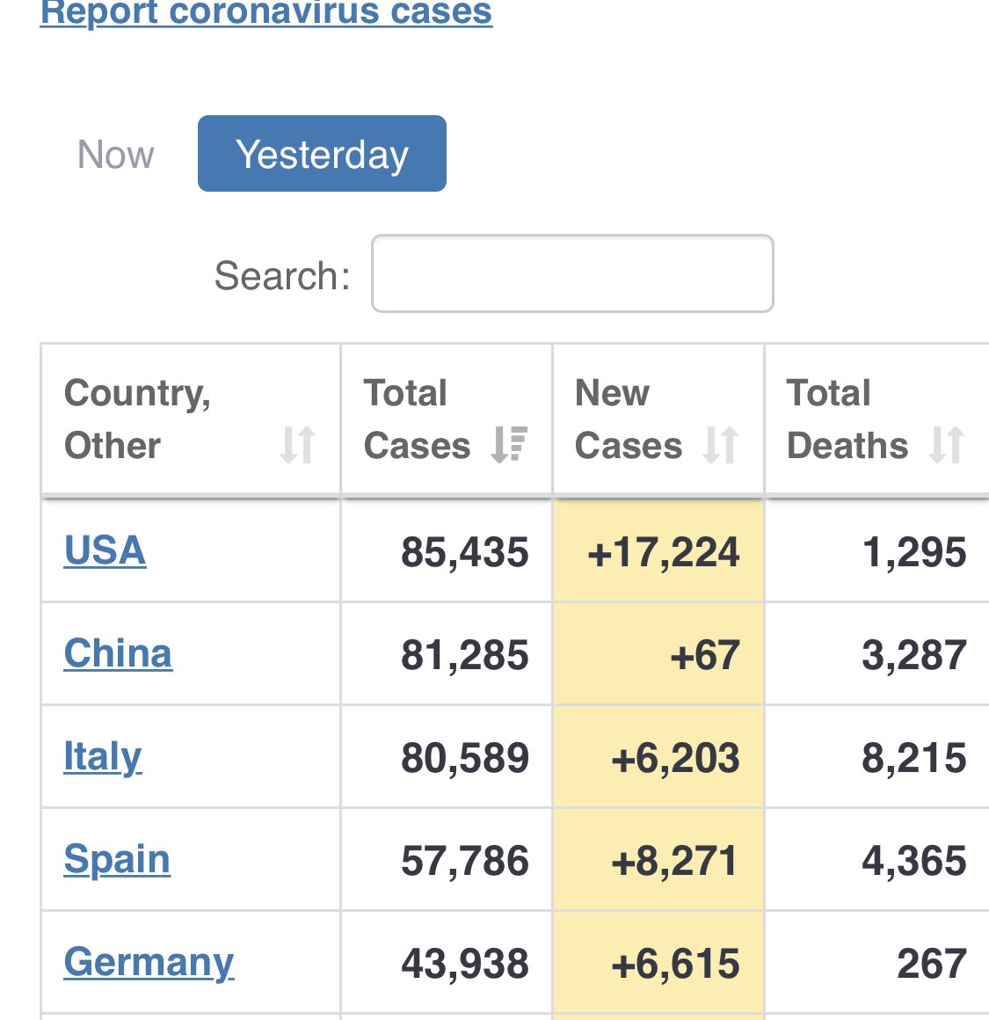
Task: Open the Spain country link
Action: pyautogui.click(x=117, y=859)
